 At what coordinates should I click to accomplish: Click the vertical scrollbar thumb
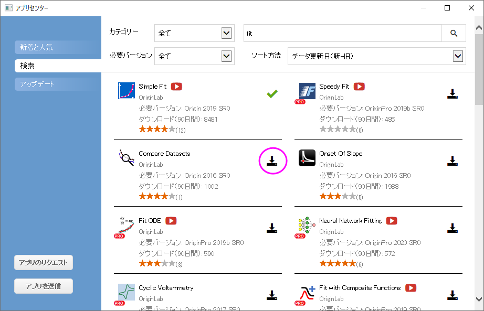479,69
